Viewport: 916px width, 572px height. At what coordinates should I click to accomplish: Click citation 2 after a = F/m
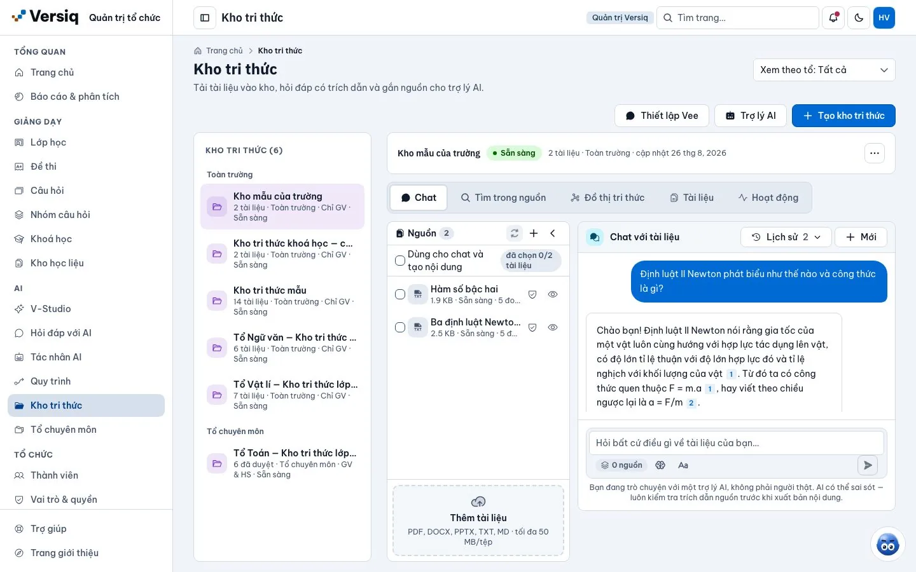click(691, 403)
